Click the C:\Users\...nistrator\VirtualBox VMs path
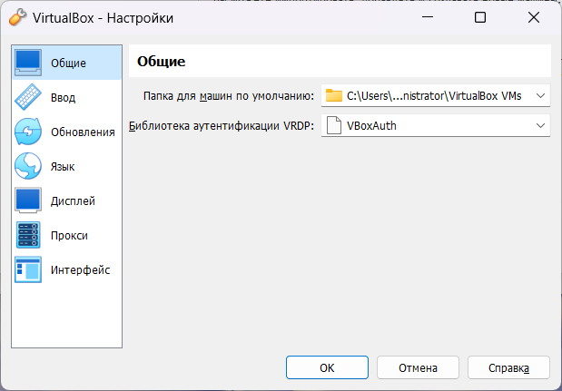The width and height of the screenshot is (562, 391). 434,95
